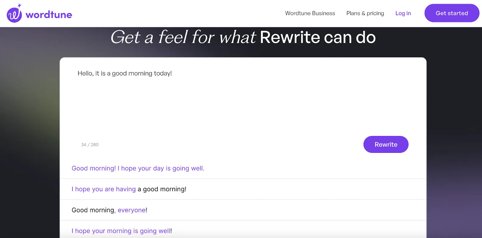This screenshot has height=238, width=482.
Task: Click the '34 / 280' character counter
Action: pos(90,145)
